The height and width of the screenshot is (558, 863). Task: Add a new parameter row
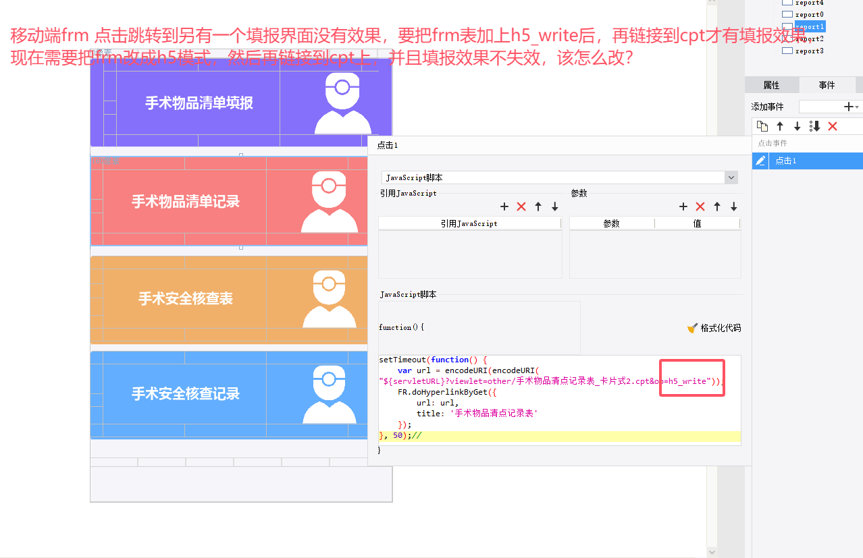click(683, 206)
